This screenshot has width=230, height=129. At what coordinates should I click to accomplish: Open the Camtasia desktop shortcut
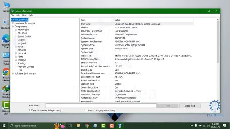[x=6, y=107]
